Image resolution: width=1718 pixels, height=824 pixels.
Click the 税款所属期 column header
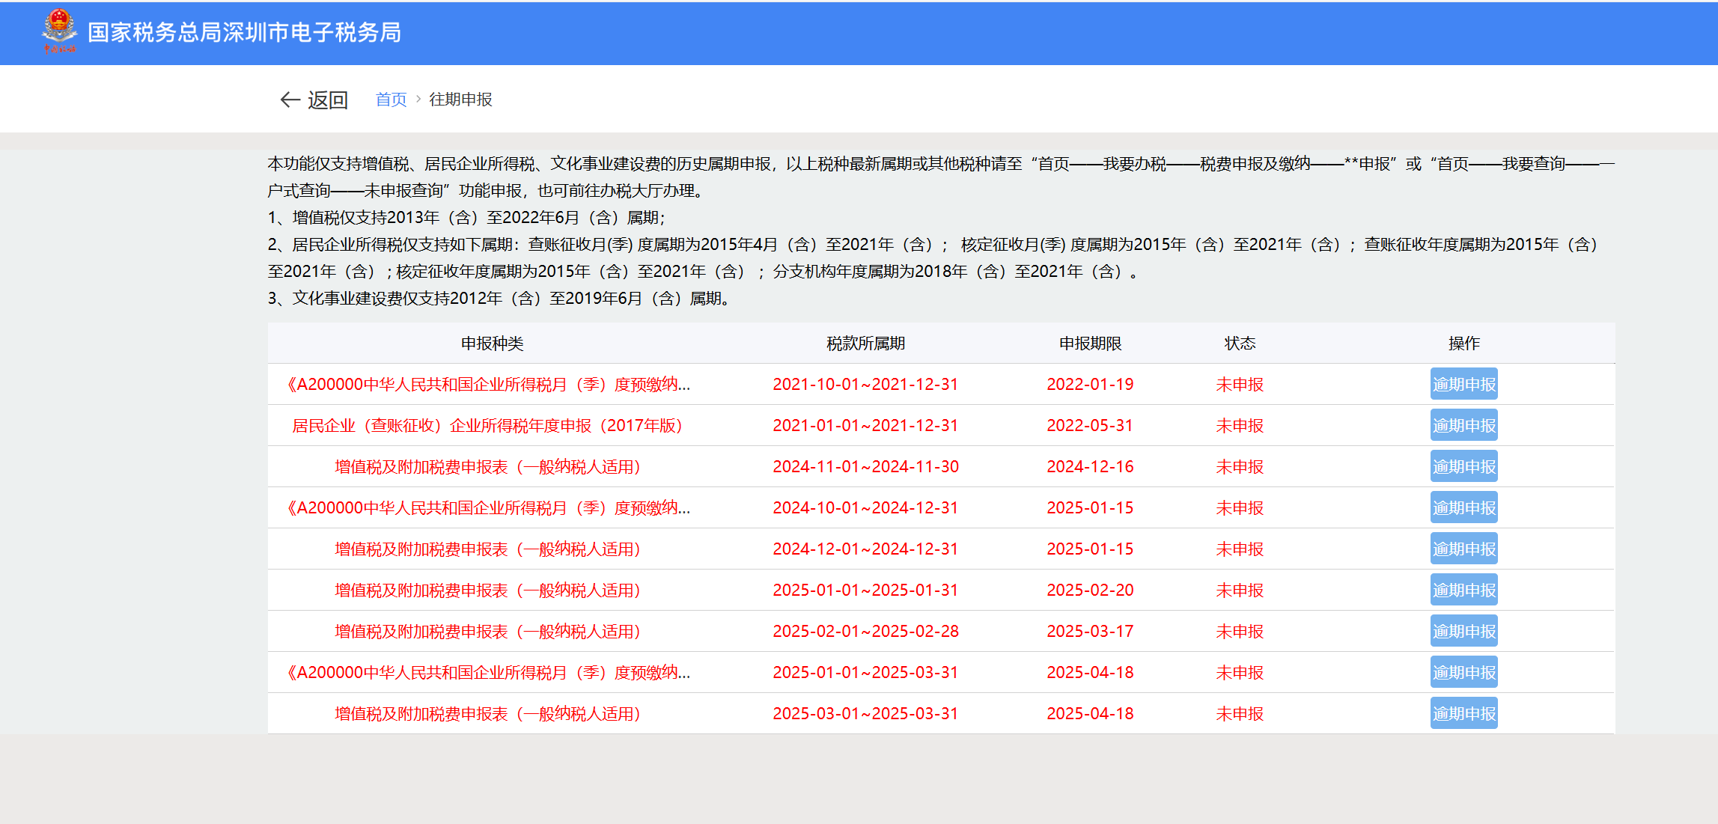pyautogui.click(x=865, y=343)
